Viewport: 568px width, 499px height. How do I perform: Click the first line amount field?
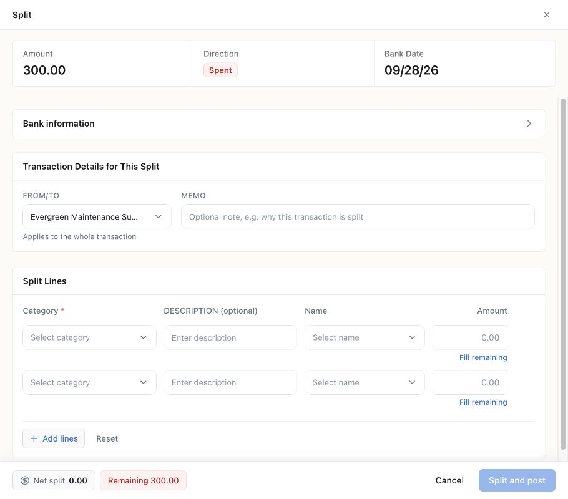pos(470,337)
